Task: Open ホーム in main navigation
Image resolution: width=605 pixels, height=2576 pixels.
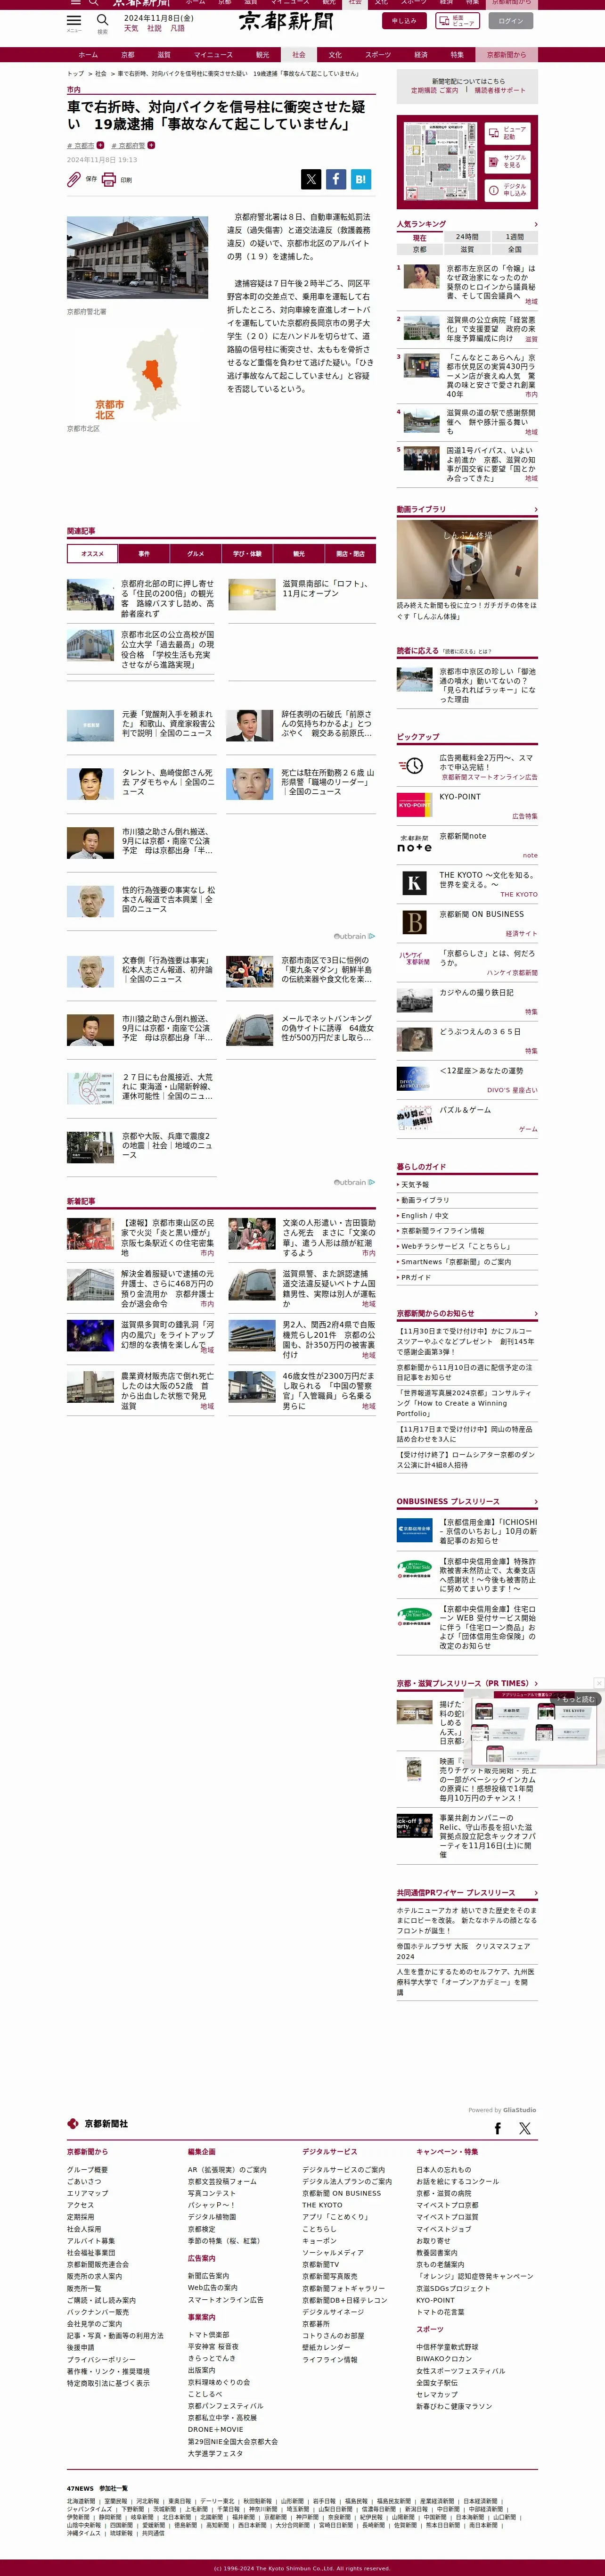Action: click(88, 55)
